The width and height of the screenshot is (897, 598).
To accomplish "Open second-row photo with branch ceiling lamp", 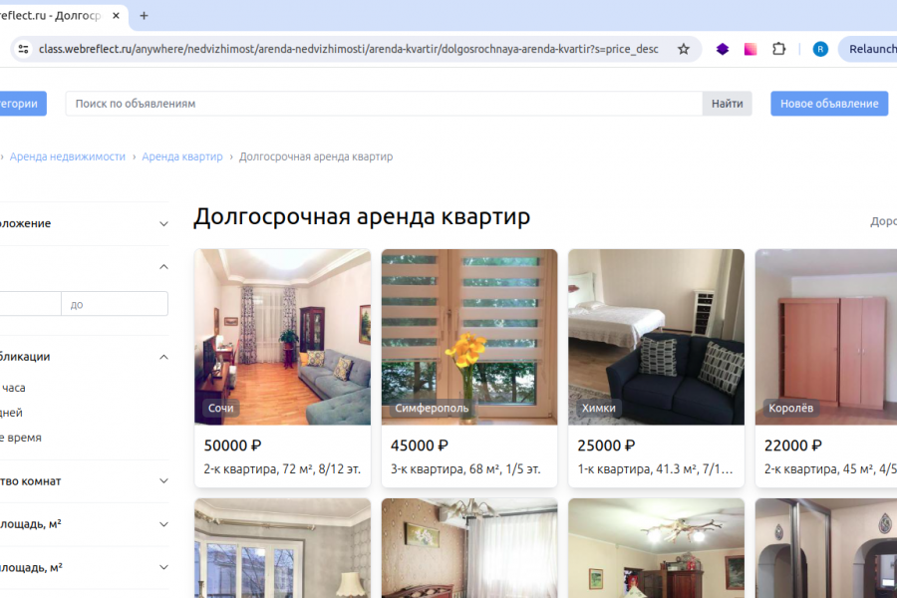I will [x=656, y=548].
